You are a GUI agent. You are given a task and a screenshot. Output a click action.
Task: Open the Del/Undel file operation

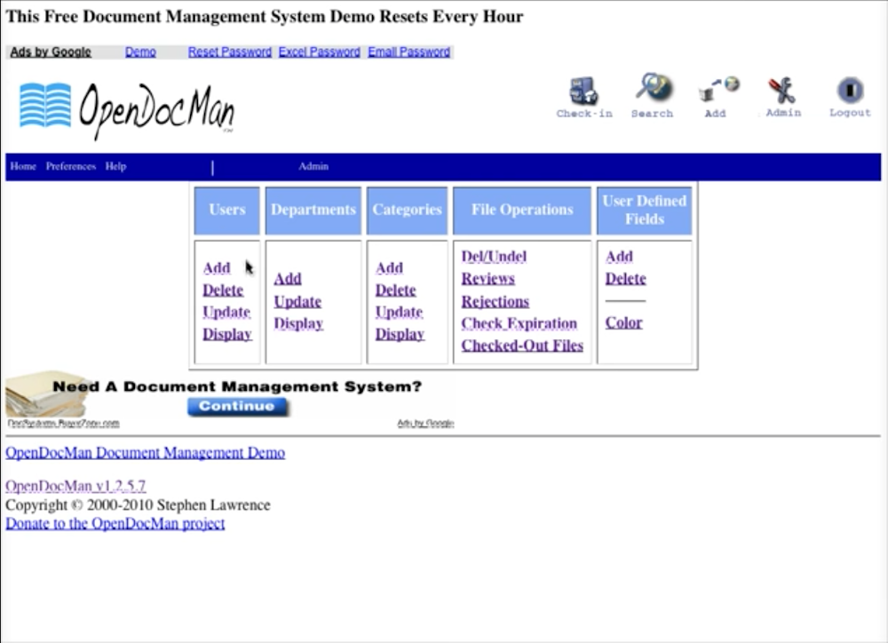(x=494, y=257)
